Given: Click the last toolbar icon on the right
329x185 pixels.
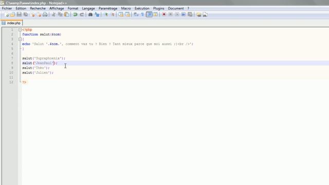Looking at the screenshot, I should point(205,14).
